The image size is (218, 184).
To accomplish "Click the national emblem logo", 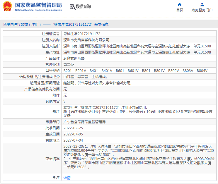I will tap(7, 6).
